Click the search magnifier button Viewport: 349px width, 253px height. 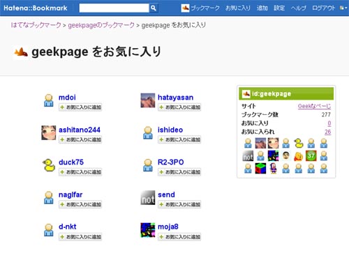pos(154,8)
